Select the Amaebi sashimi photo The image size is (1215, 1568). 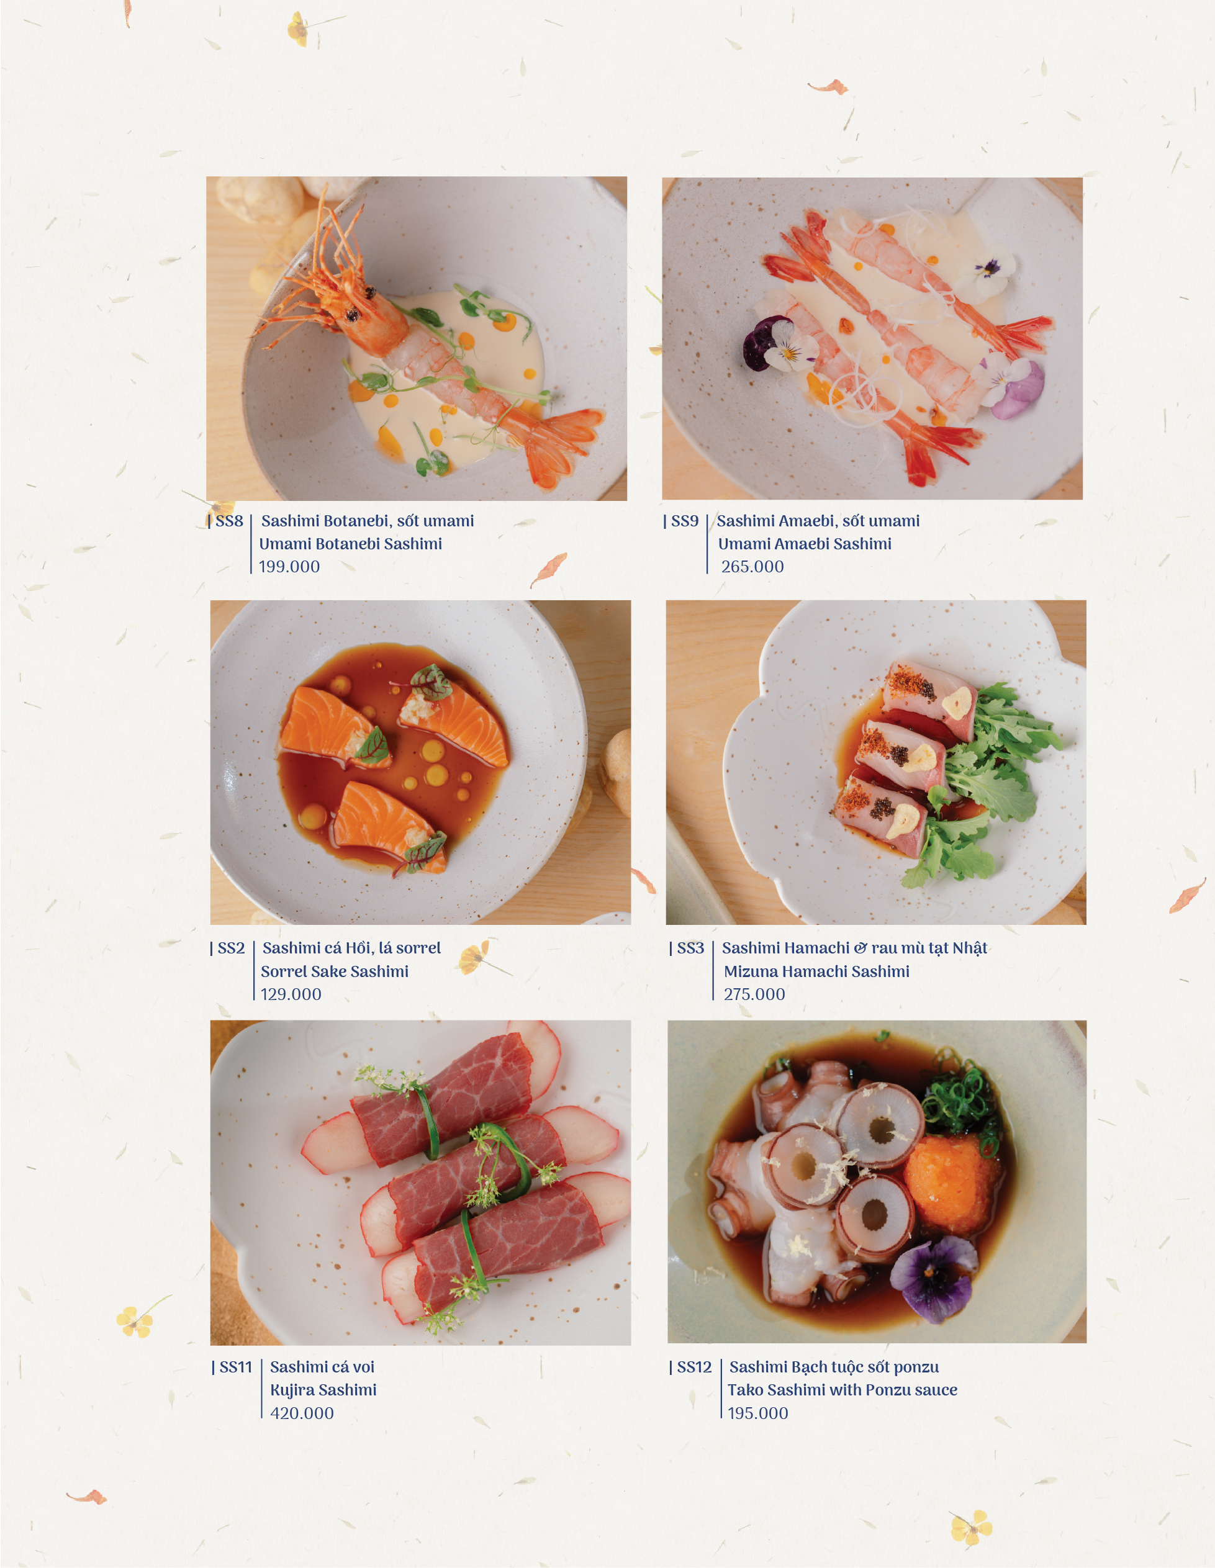click(872, 338)
